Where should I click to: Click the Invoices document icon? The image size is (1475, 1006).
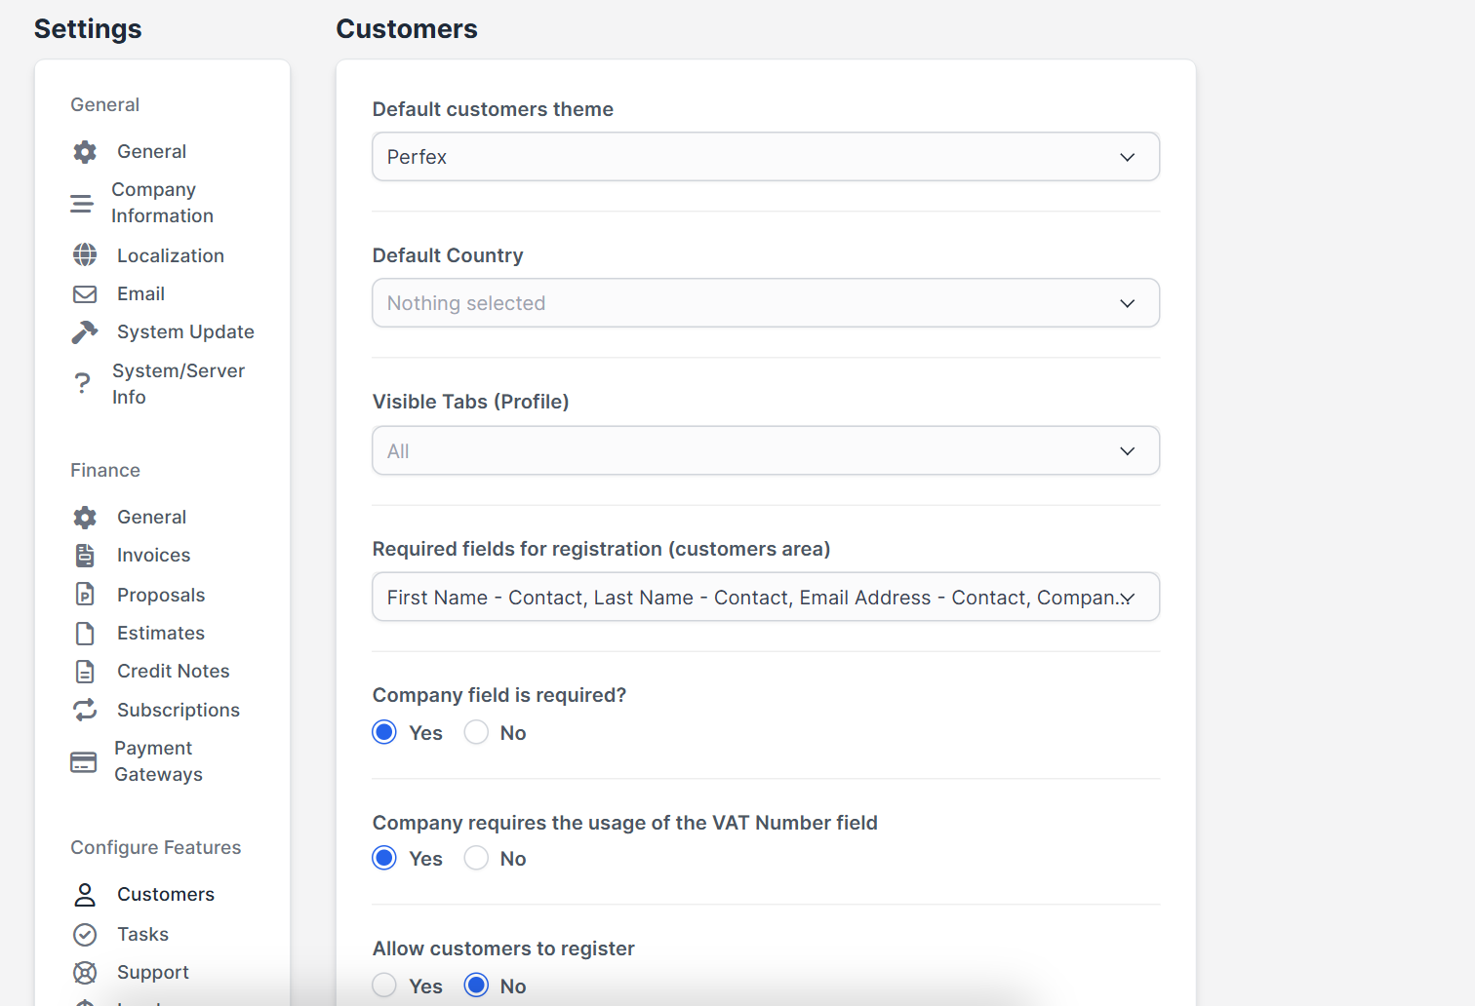tap(85, 556)
